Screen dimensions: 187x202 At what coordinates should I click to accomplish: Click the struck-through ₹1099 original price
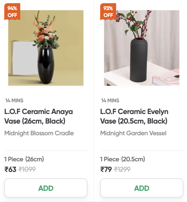(27, 169)
